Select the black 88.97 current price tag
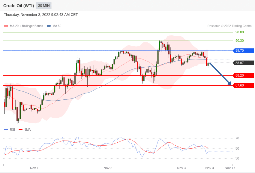255x173 pixels. (x=243, y=63)
